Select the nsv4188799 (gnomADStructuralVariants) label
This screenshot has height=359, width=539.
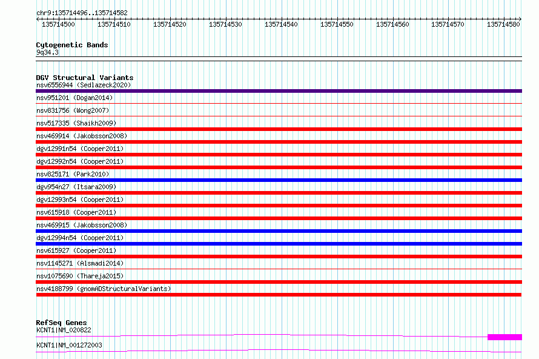coord(104,289)
